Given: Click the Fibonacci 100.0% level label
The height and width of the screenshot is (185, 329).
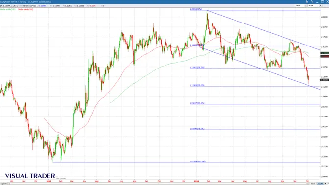Looking at the screenshot, I should [198, 162].
